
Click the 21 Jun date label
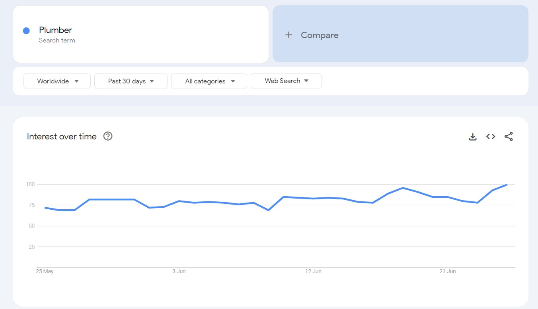[x=448, y=272]
